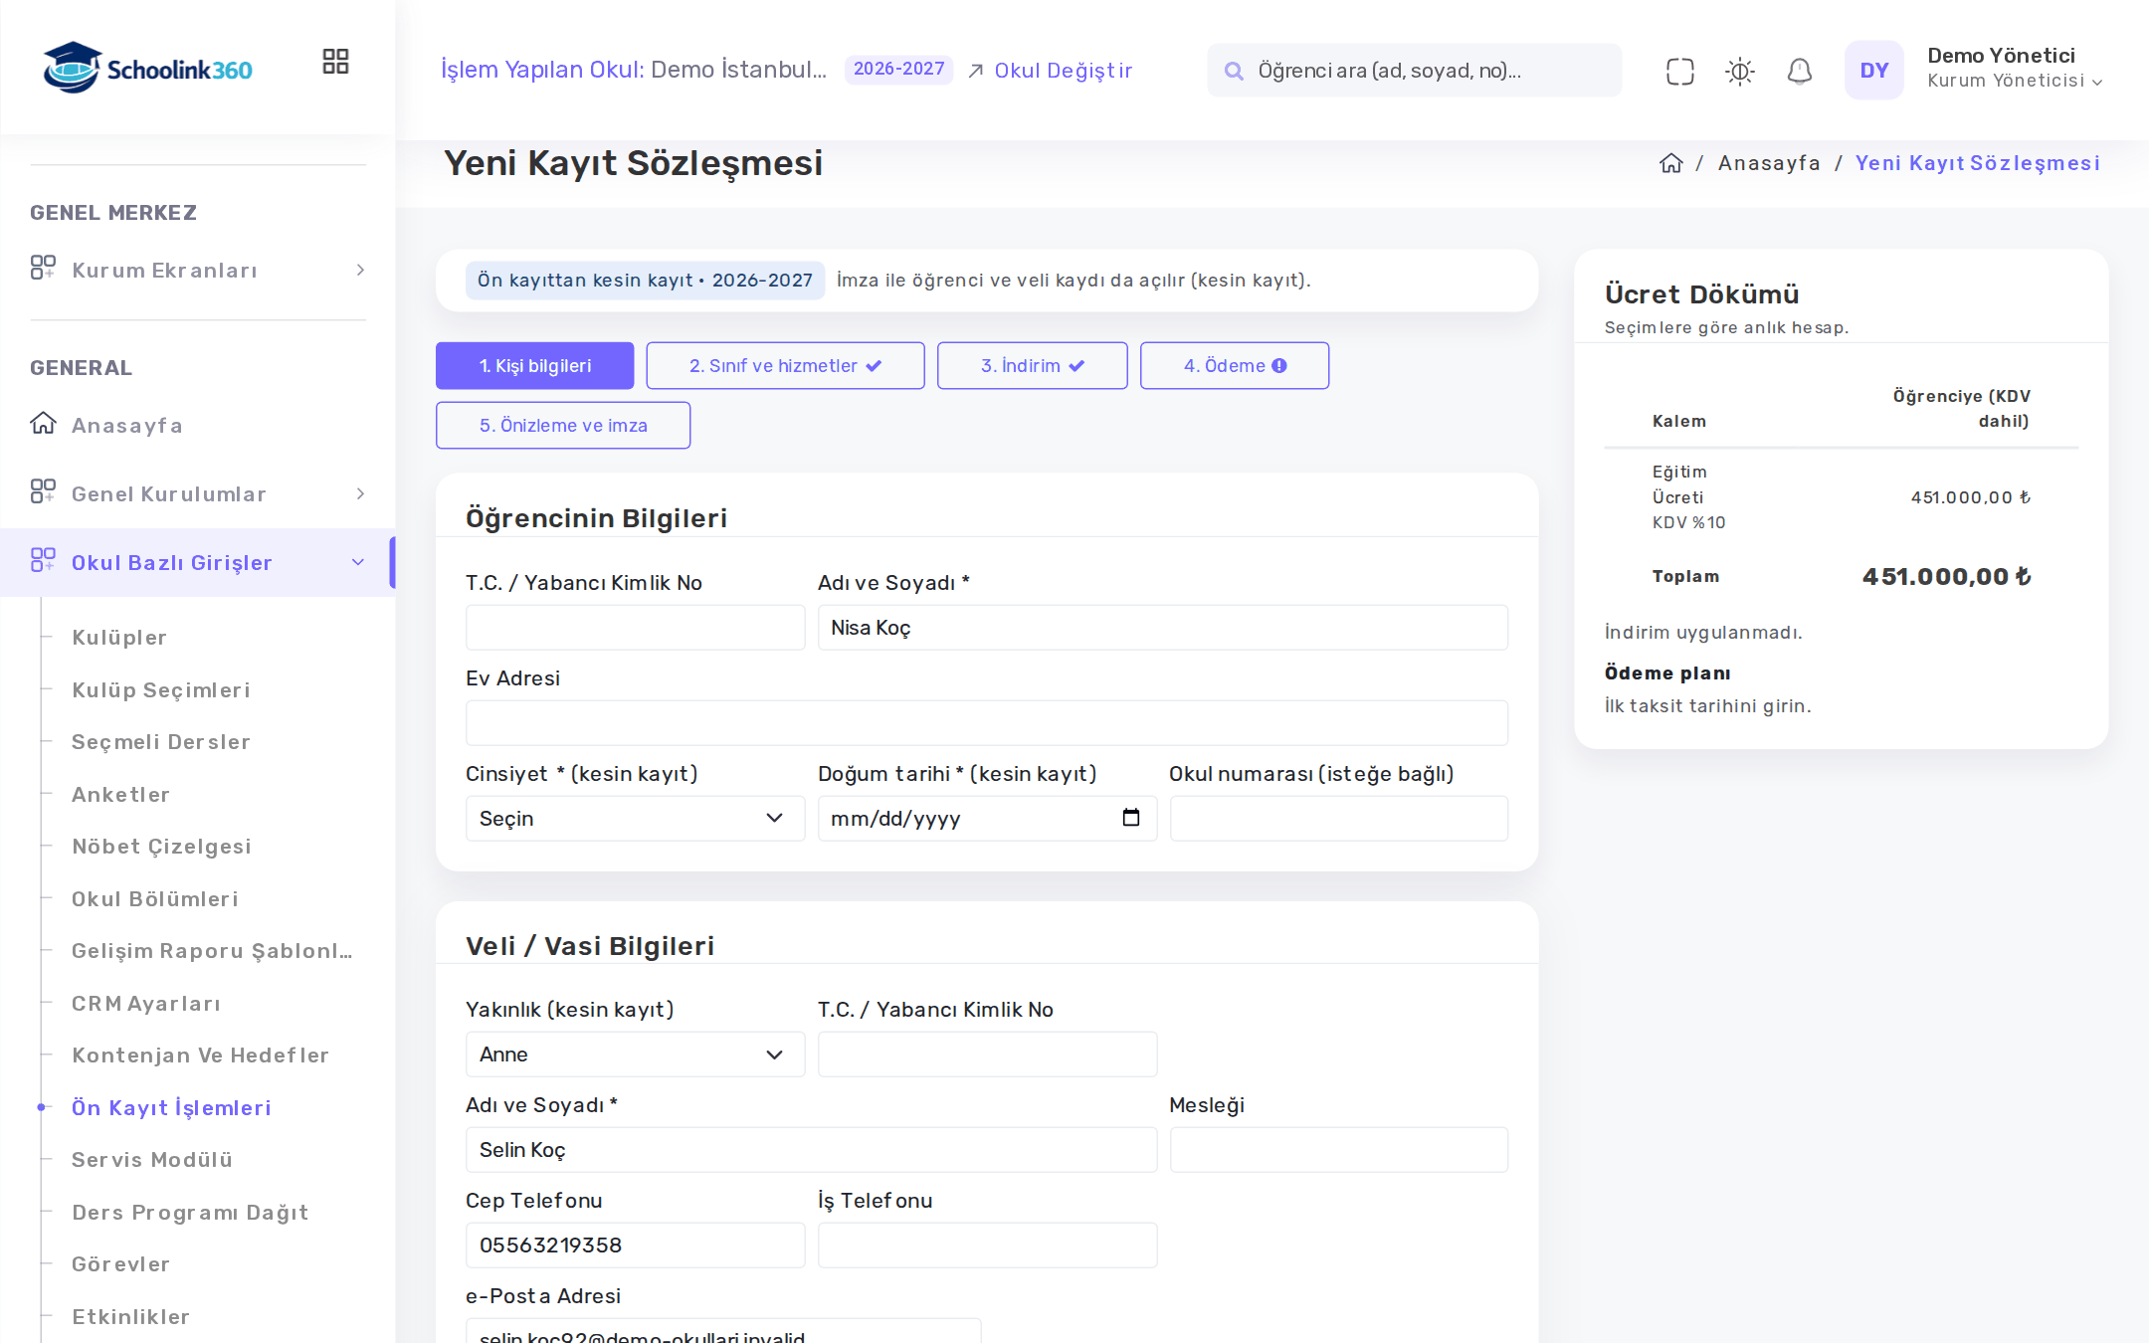Go to 4. Ödeme step

tap(1234, 365)
